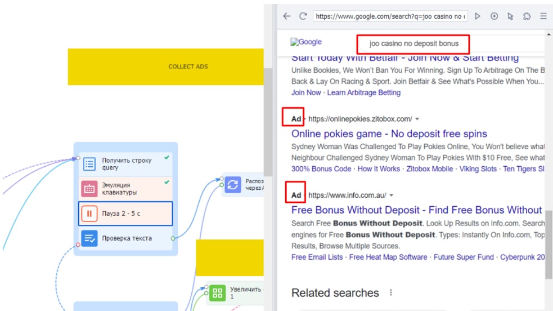Expand dropdown arrow beside onlinepokies.zitobox.com URL
The width and height of the screenshot is (553, 311).
pos(417,119)
